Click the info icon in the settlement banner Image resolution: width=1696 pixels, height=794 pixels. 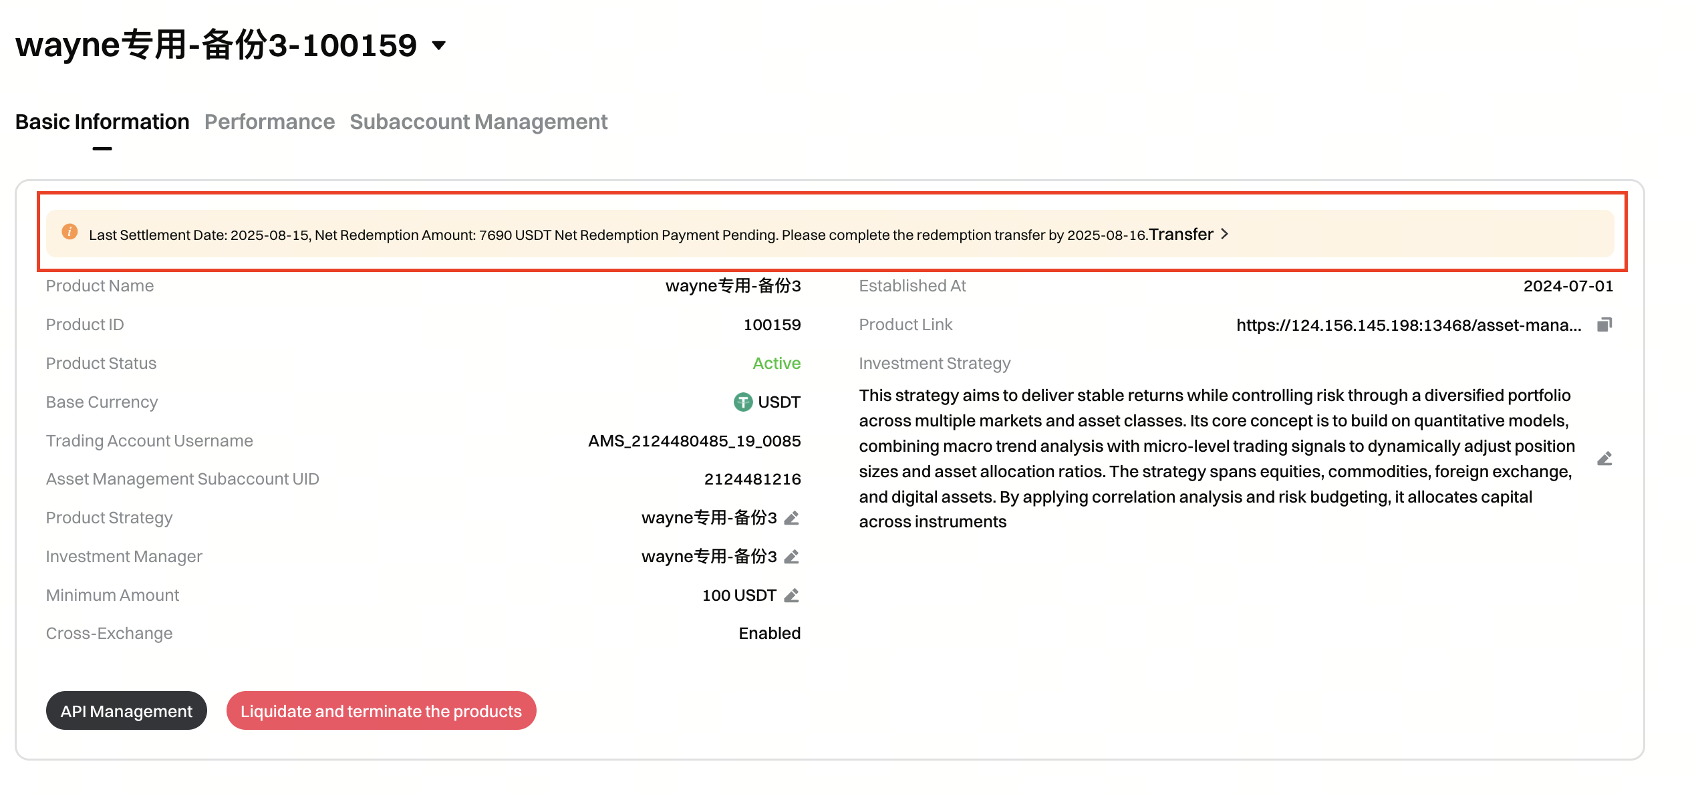click(69, 233)
